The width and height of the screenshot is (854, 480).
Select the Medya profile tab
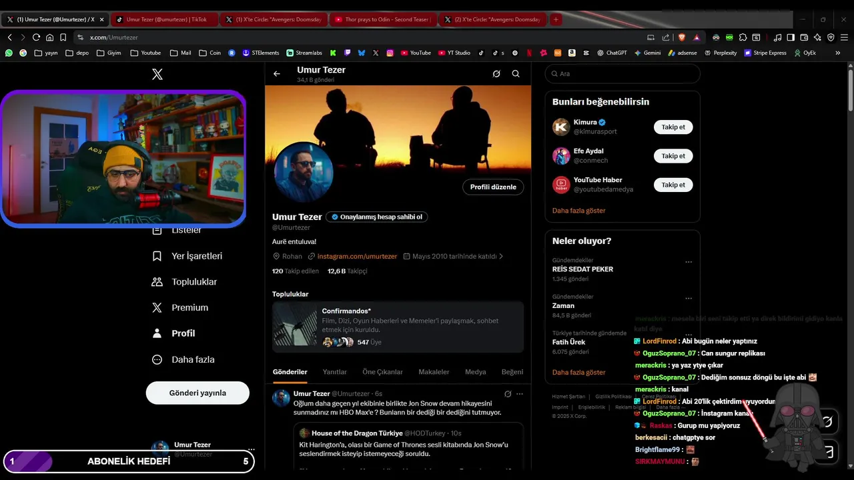[x=475, y=372]
